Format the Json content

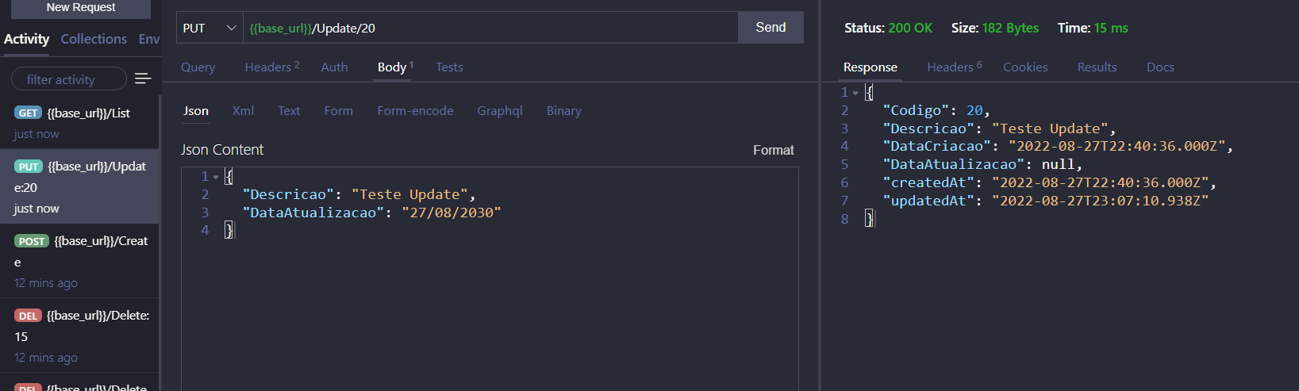tap(773, 150)
